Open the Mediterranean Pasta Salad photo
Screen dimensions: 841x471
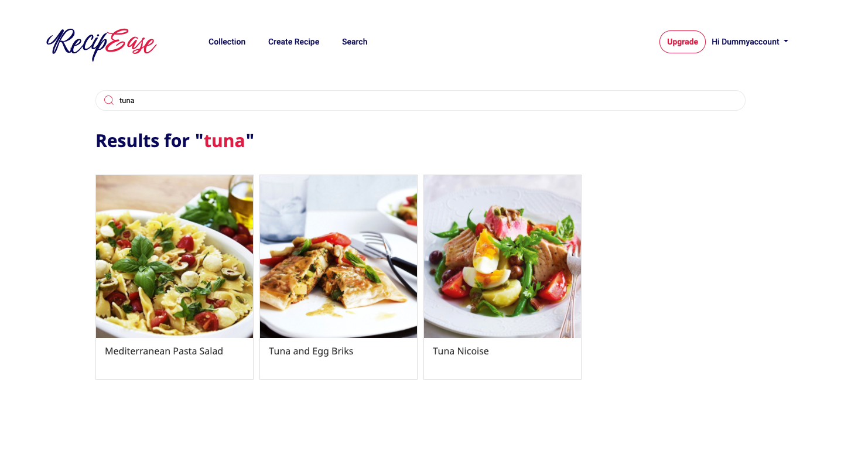pos(175,256)
